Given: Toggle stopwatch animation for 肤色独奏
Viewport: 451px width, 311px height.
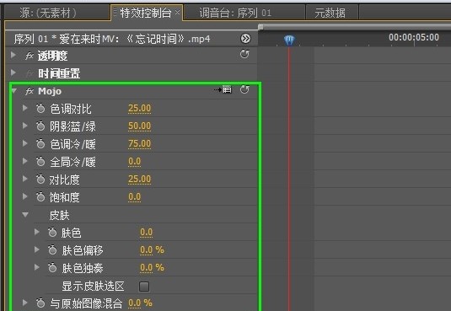Looking at the screenshot, I should [x=52, y=268].
